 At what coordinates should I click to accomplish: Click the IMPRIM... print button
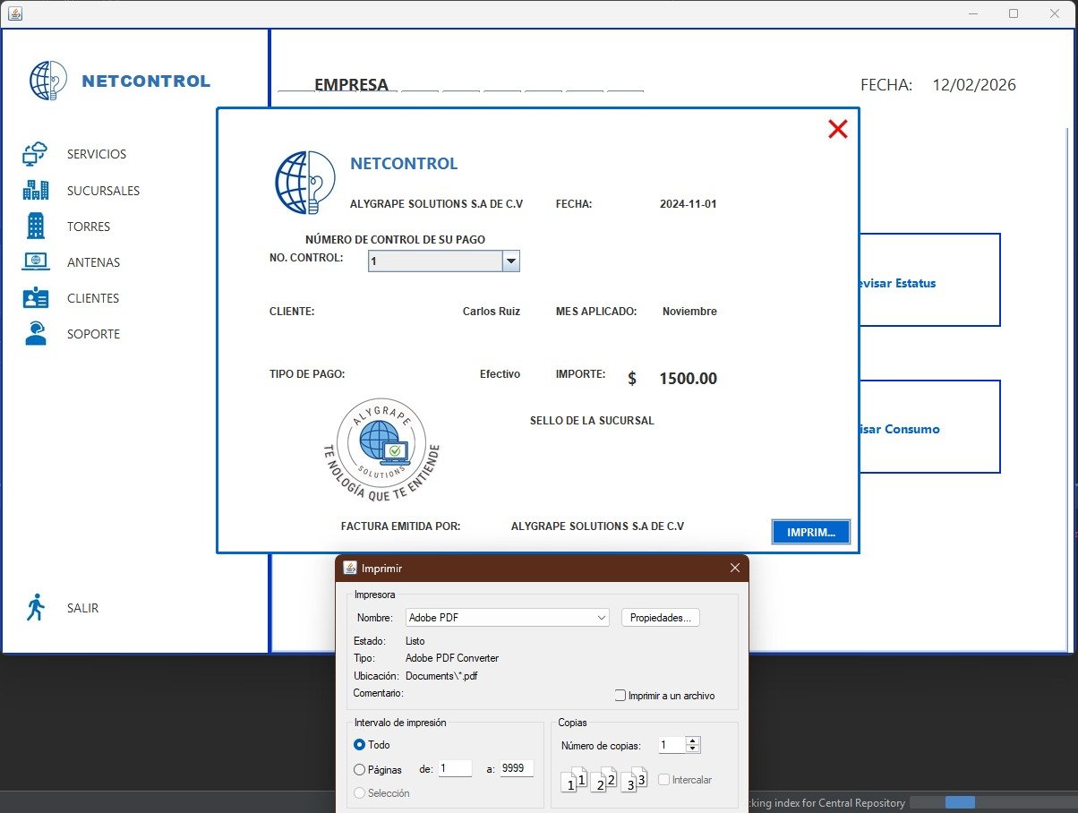coord(810,532)
